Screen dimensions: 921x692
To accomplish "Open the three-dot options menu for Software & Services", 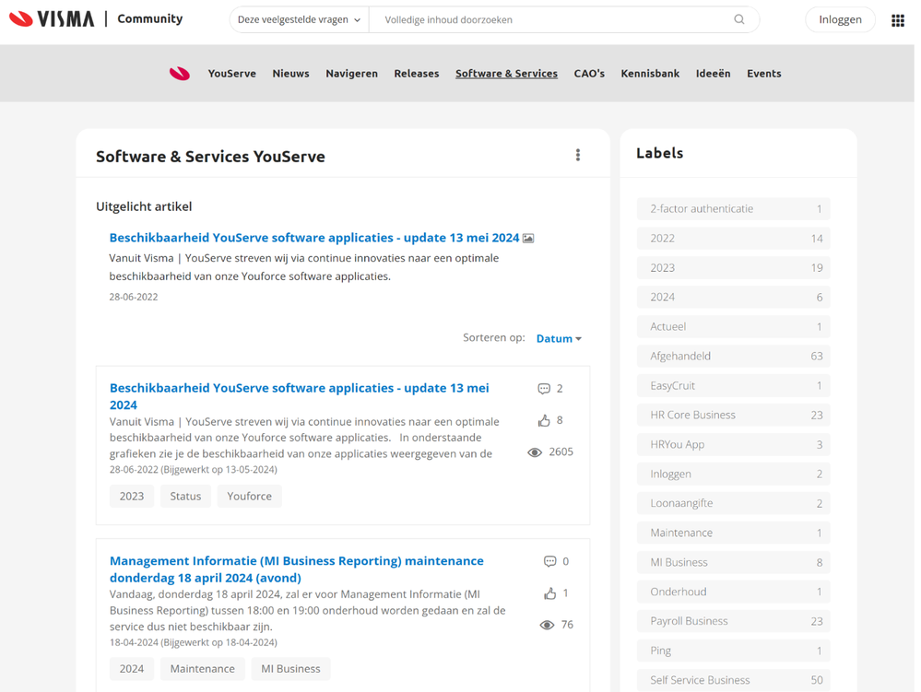I will click(578, 155).
